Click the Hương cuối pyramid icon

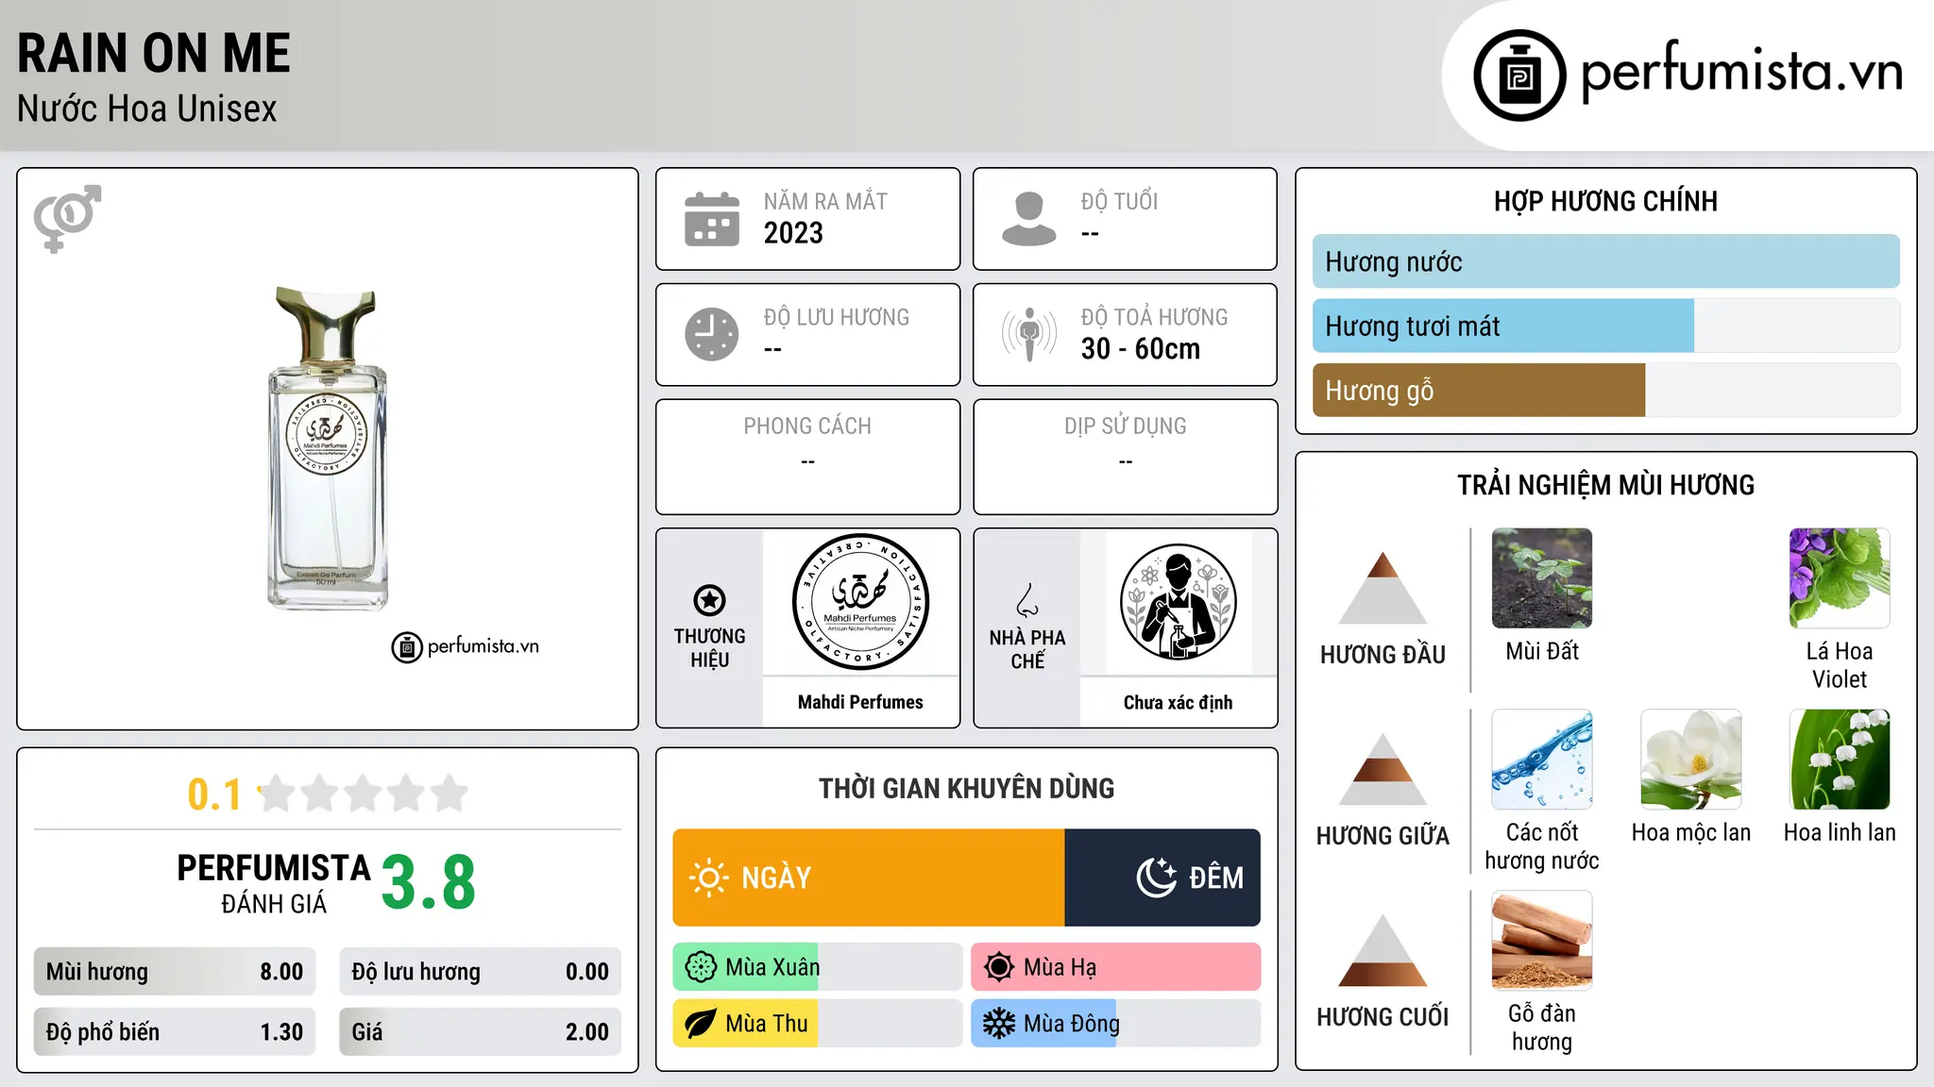pyautogui.click(x=1383, y=950)
